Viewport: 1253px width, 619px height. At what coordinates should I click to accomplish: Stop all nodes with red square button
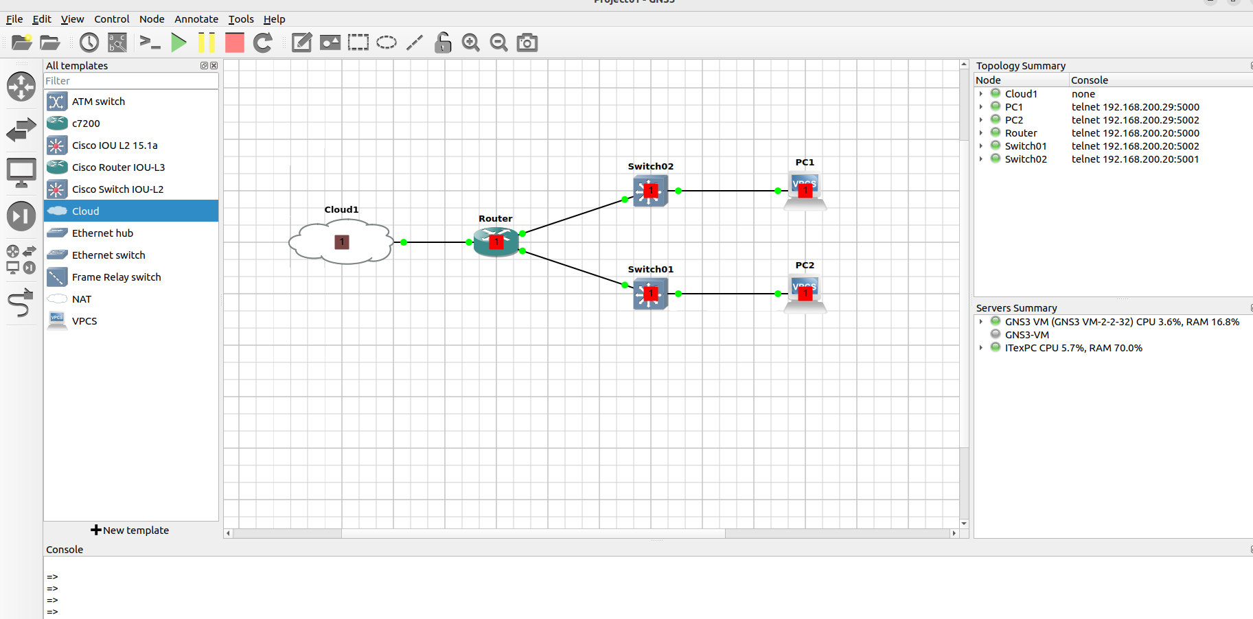pyautogui.click(x=235, y=43)
